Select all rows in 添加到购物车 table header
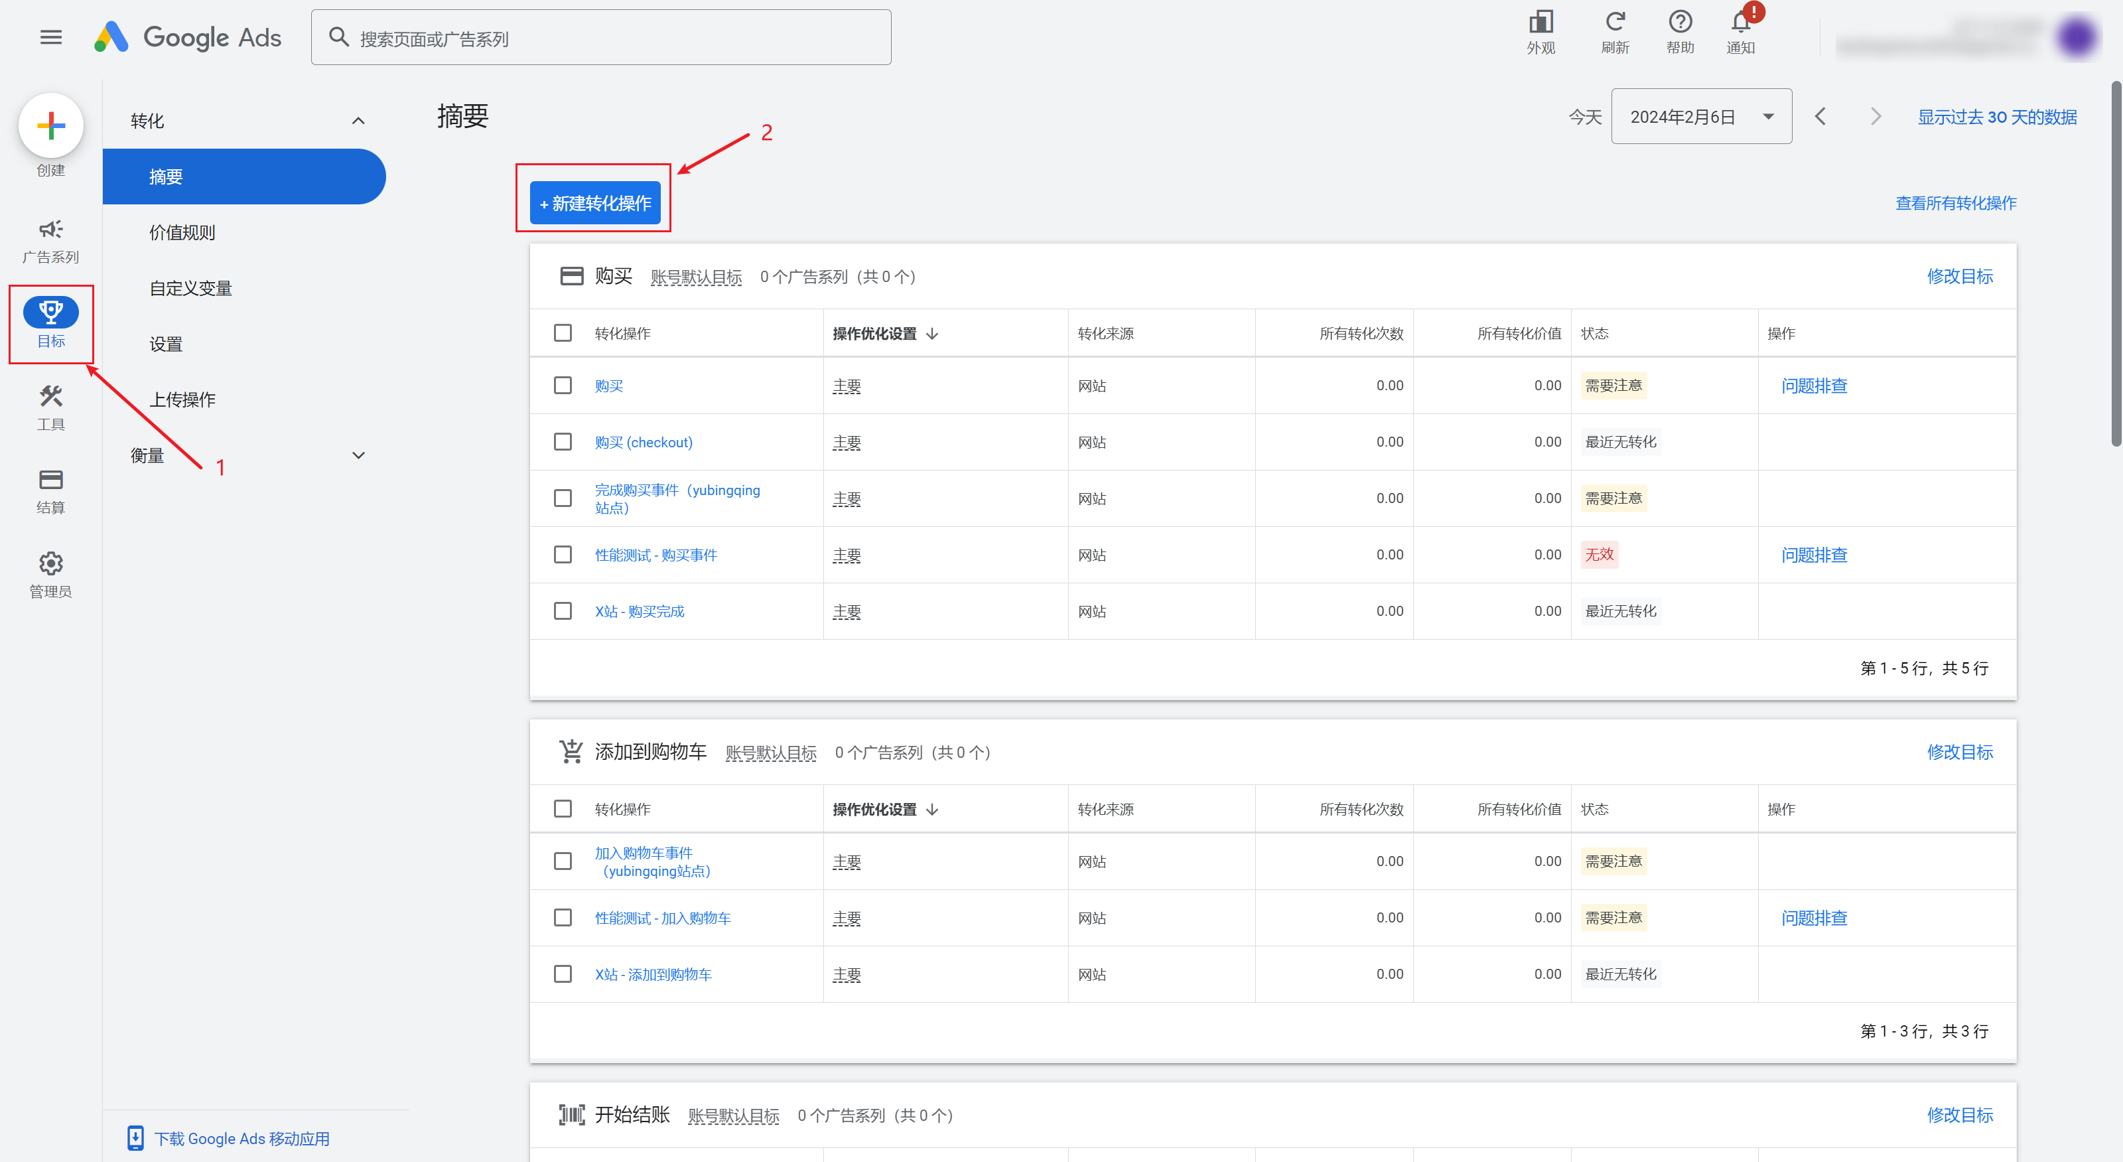 click(x=563, y=808)
